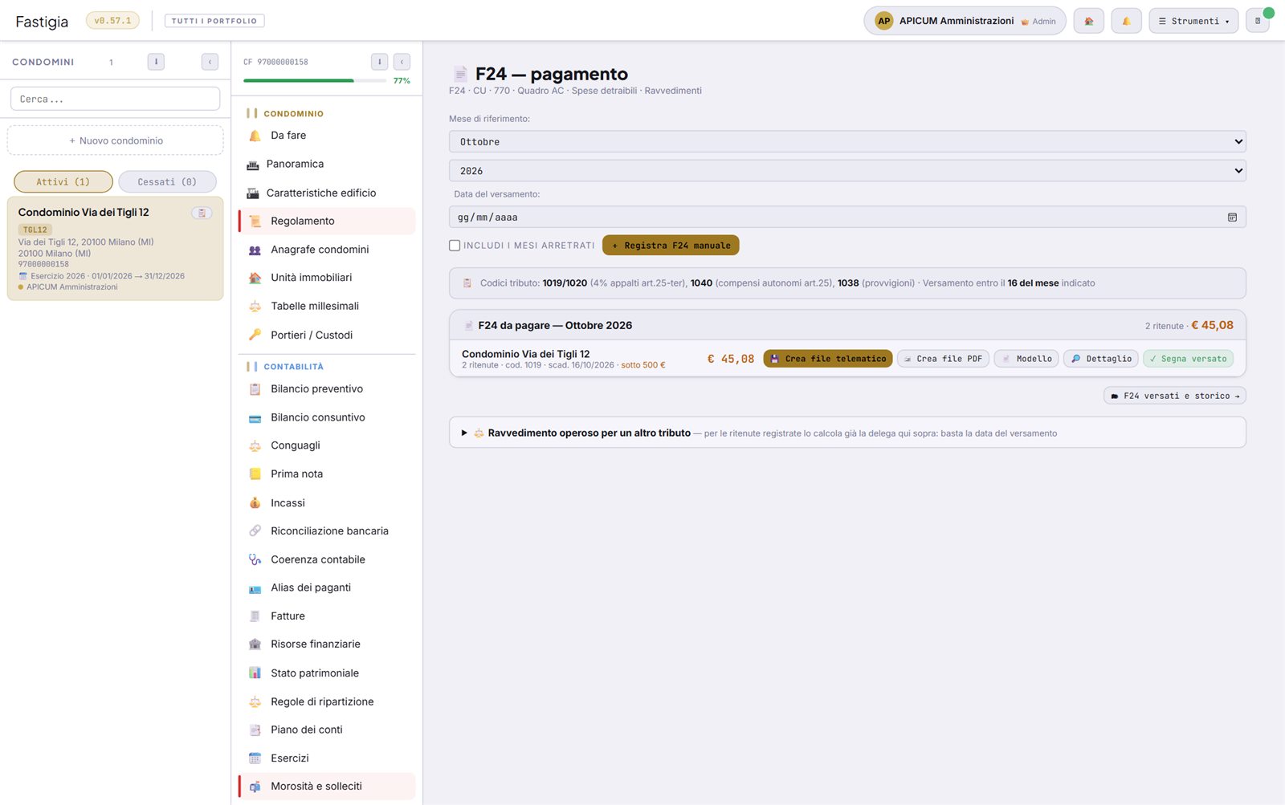Click the icon badge on Condominio Via dei Tigli 12 card

(202, 213)
